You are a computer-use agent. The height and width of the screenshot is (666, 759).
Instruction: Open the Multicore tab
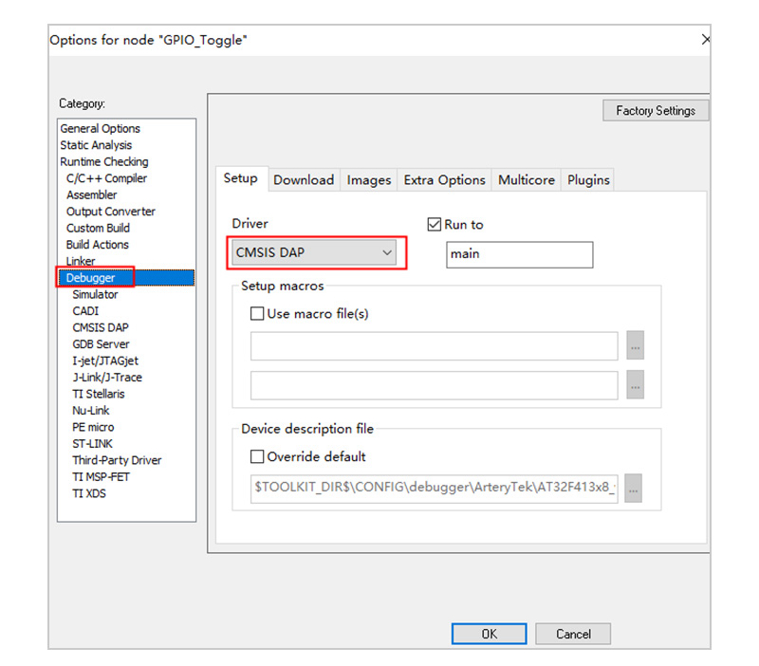click(527, 179)
